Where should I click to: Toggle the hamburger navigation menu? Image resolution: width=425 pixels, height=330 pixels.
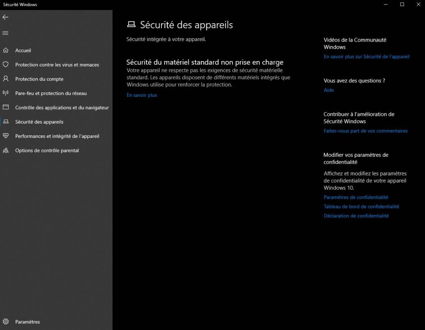(5, 33)
